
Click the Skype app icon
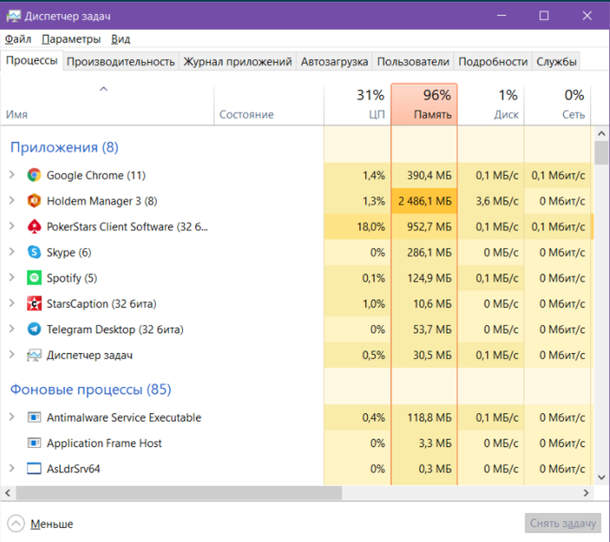tap(34, 253)
